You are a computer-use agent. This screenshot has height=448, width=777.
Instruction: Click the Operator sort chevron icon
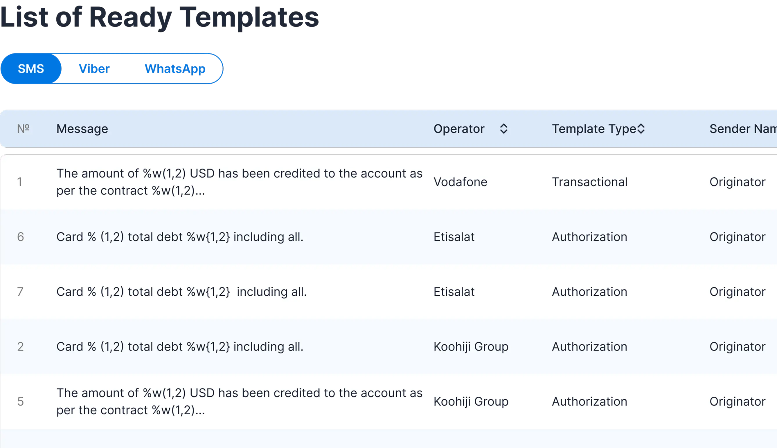[x=504, y=129]
